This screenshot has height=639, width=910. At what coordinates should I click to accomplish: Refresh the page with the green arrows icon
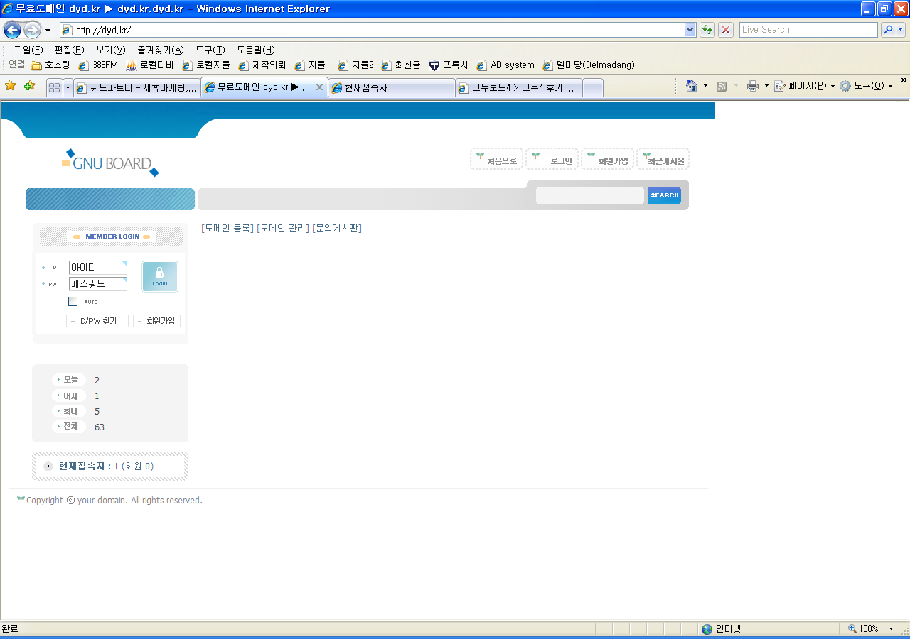707,30
